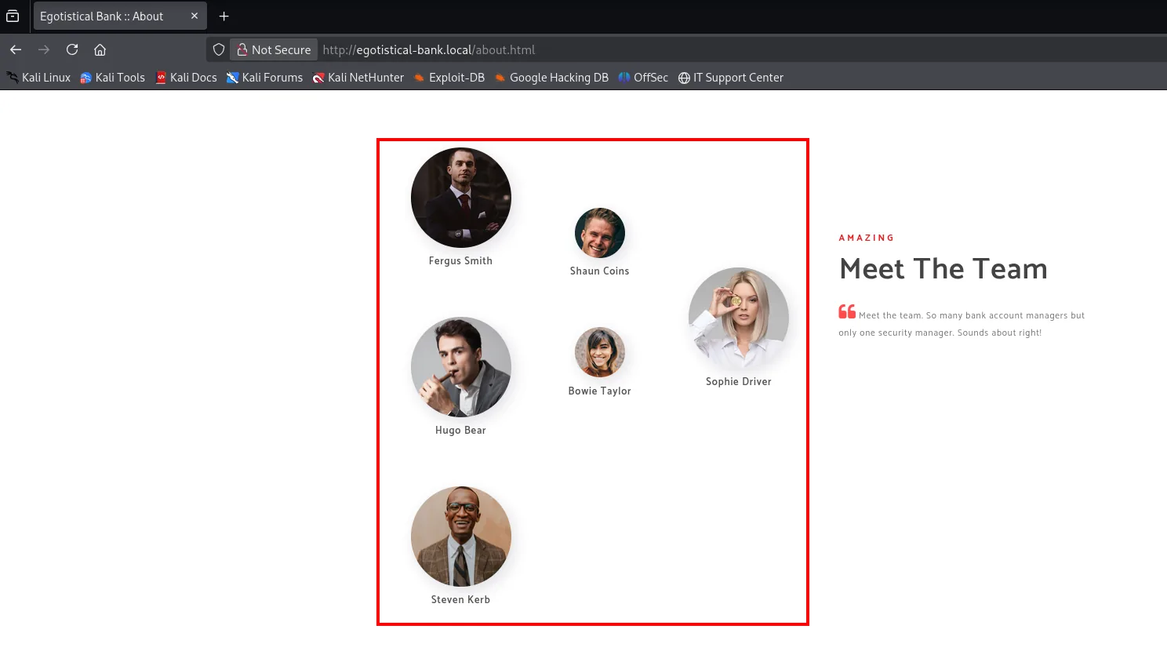Open the Kali Linux bookmark

(x=38, y=78)
